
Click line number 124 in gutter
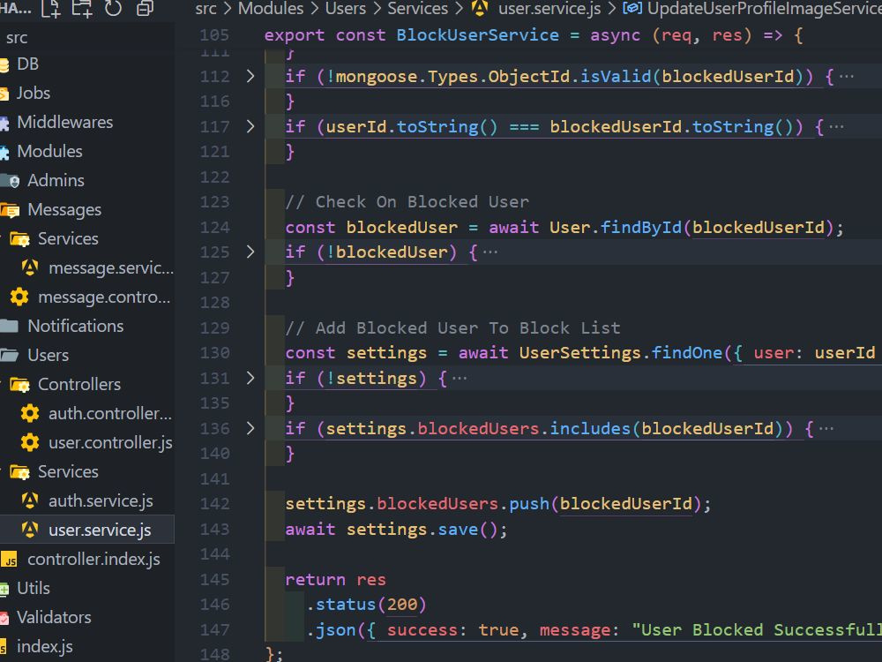coord(215,228)
